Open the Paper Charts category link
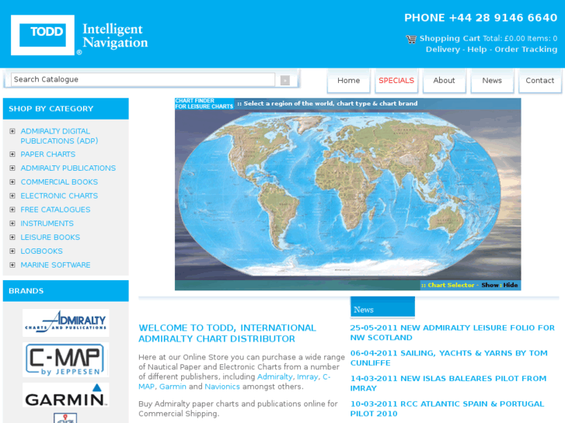565x423 pixels. [x=48, y=154]
